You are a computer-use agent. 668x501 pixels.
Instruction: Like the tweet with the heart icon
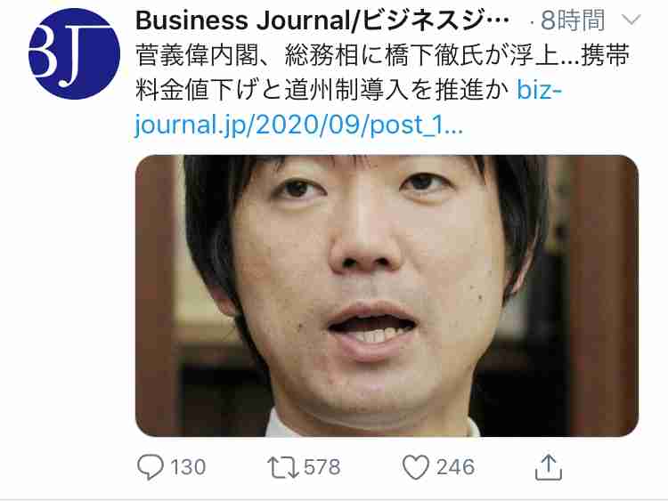(415, 467)
